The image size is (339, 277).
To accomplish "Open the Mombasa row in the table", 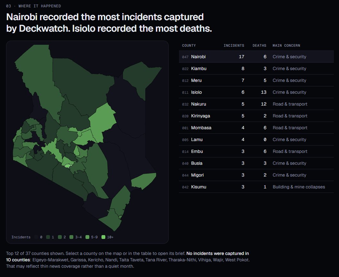I will point(256,128).
